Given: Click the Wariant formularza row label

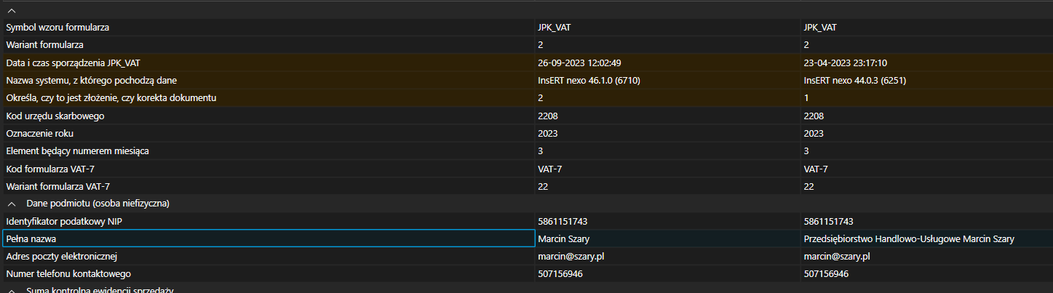Looking at the screenshot, I should 47,45.
